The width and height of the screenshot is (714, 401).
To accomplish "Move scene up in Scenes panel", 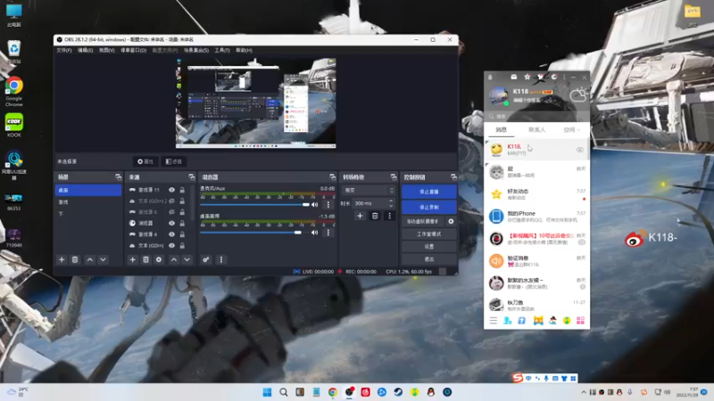I will 90,259.
